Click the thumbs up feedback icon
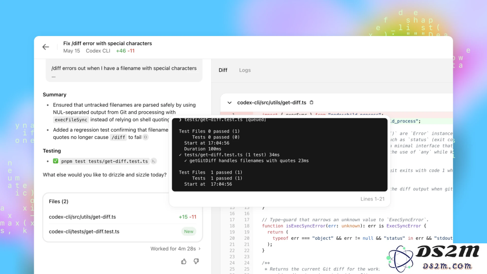487x274 pixels. tap(184, 261)
